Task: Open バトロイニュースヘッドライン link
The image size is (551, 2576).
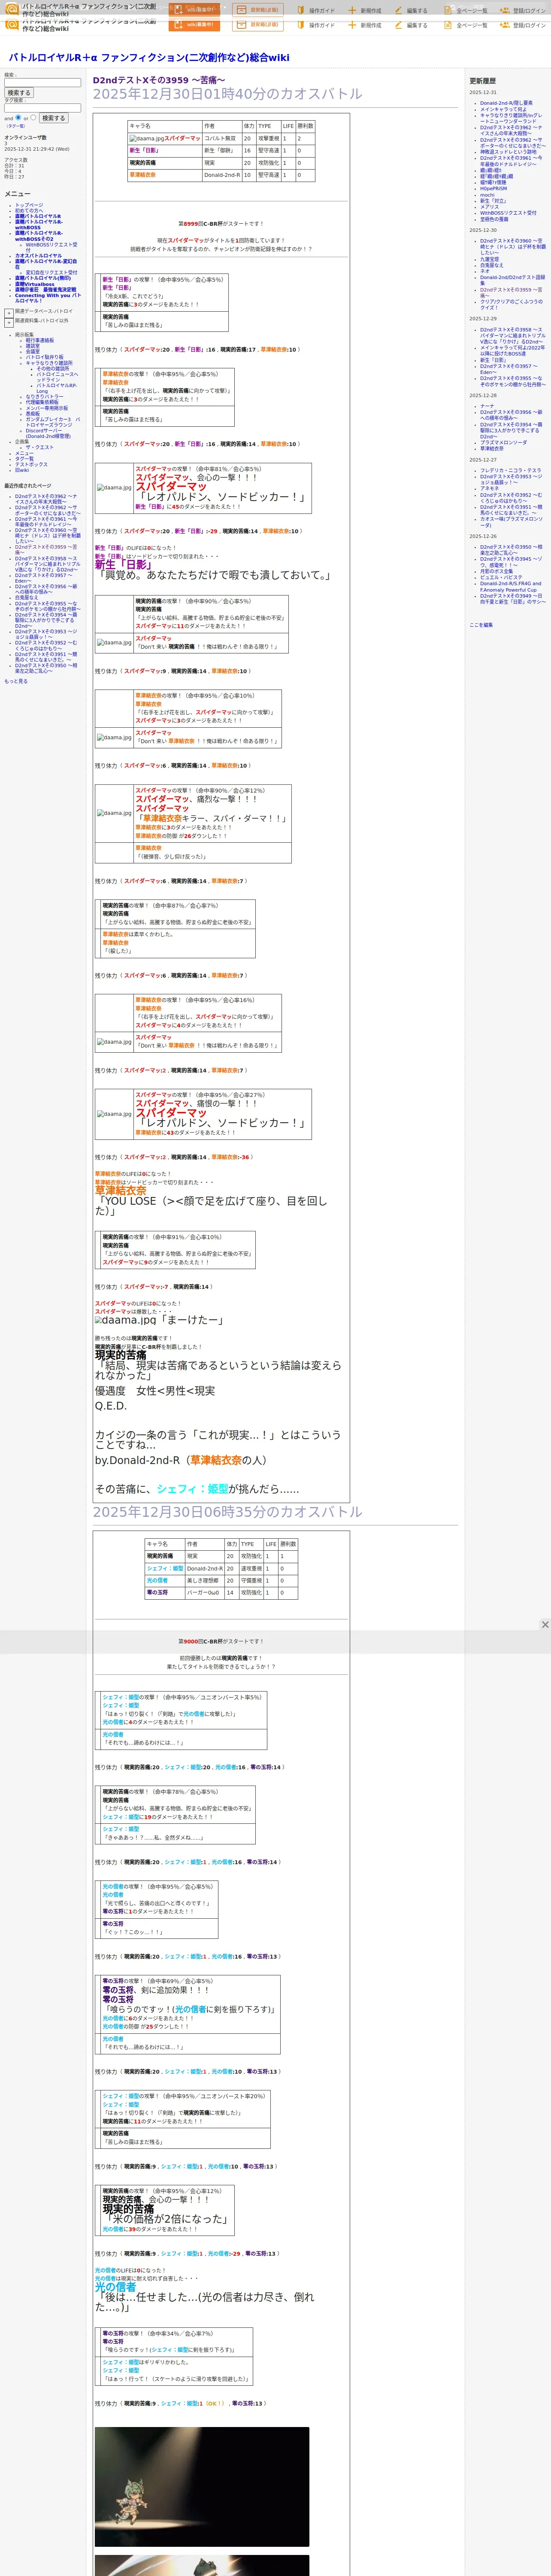Action: [57, 377]
